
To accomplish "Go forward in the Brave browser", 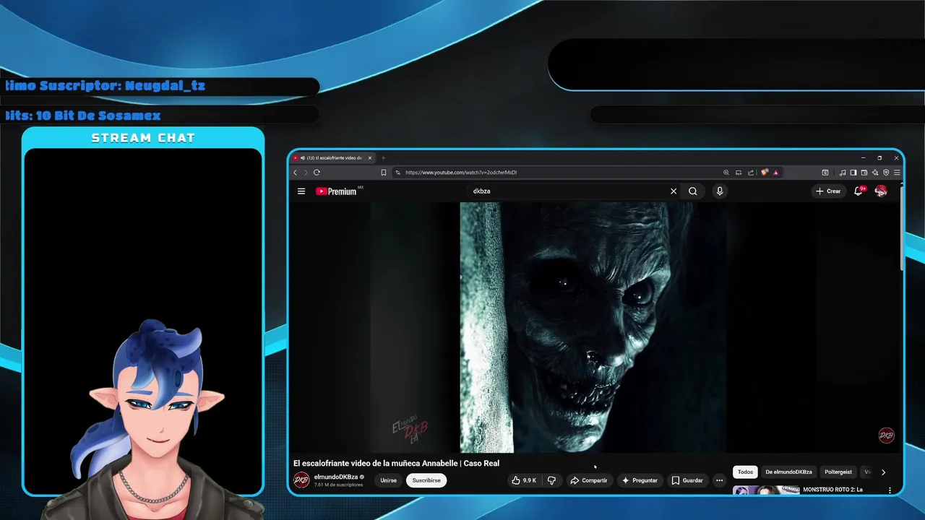I will (305, 173).
